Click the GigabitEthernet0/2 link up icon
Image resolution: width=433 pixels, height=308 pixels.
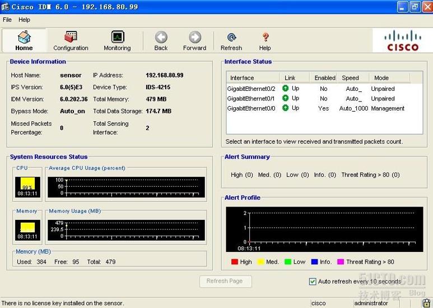click(x=286, y=88)
